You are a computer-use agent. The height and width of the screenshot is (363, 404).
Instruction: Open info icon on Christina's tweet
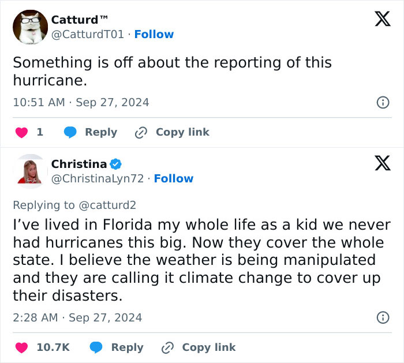pyautogui.click(x=382, y=317)
